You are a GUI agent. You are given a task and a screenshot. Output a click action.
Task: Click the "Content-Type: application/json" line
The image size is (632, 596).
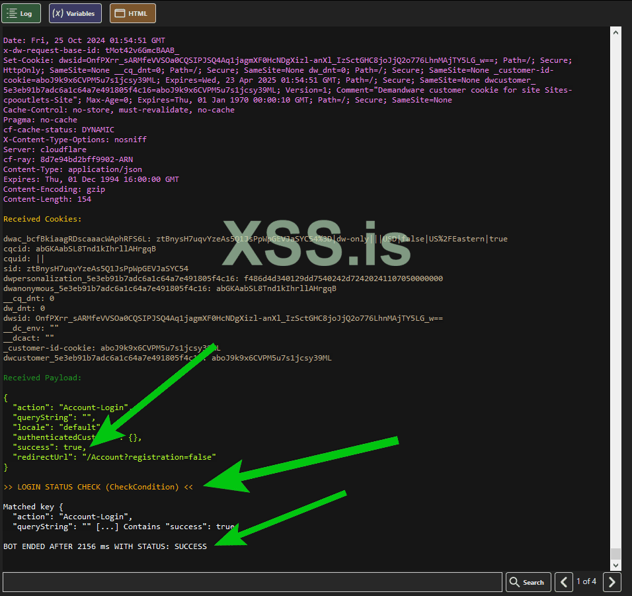pos(73,169)
